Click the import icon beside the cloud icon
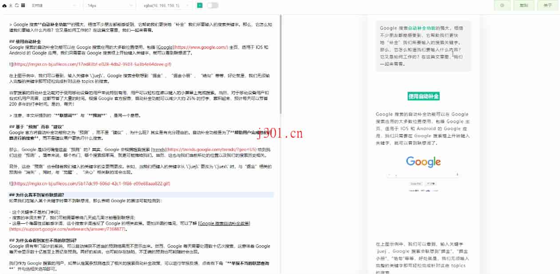This screenshot has height=274, width=560. [x=11, y=5]
